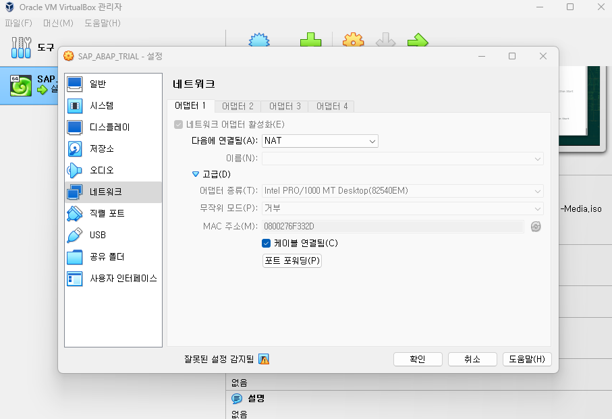Select the USB plug icon
Viewport: 612px width, 419px height.
74,235
